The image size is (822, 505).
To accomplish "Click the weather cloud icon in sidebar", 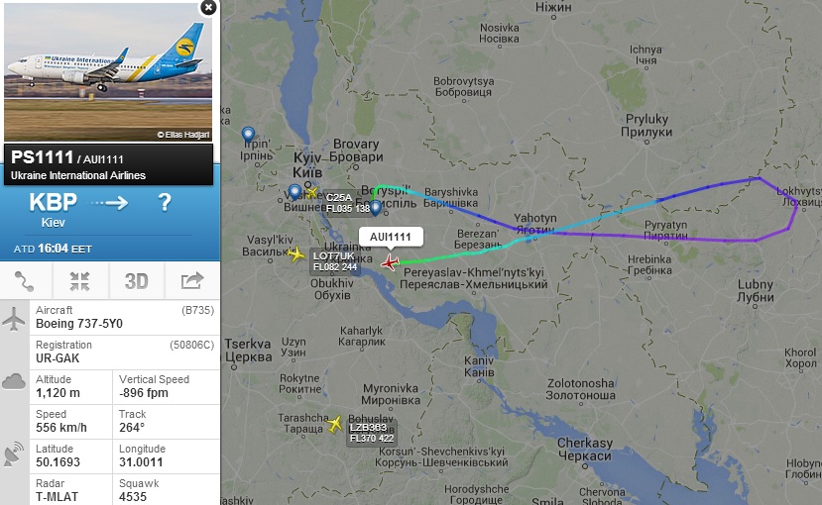I will point(14,381).
